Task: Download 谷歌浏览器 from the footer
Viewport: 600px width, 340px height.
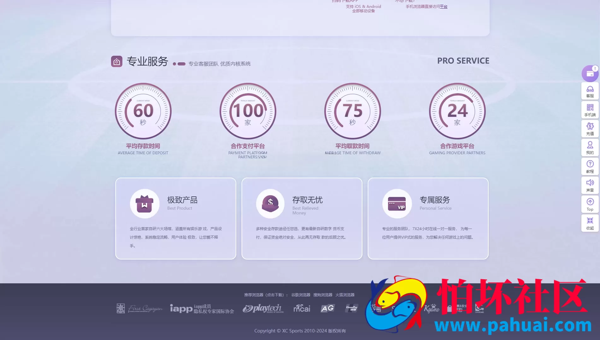Action: [x=301, y=295]
